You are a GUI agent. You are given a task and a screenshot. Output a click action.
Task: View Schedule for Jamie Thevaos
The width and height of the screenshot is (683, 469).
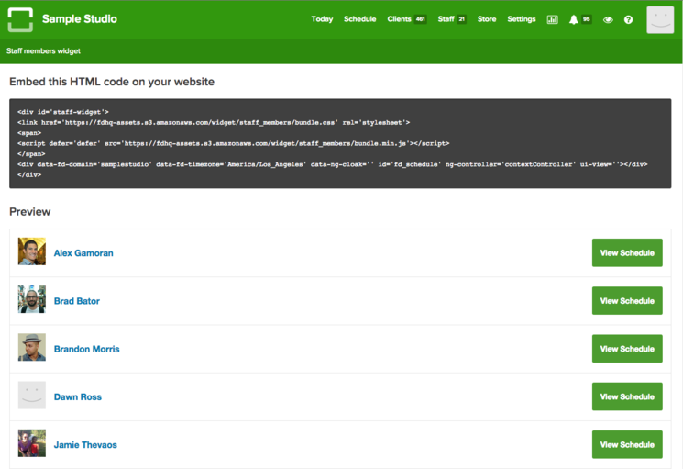(x=627, y=444)
